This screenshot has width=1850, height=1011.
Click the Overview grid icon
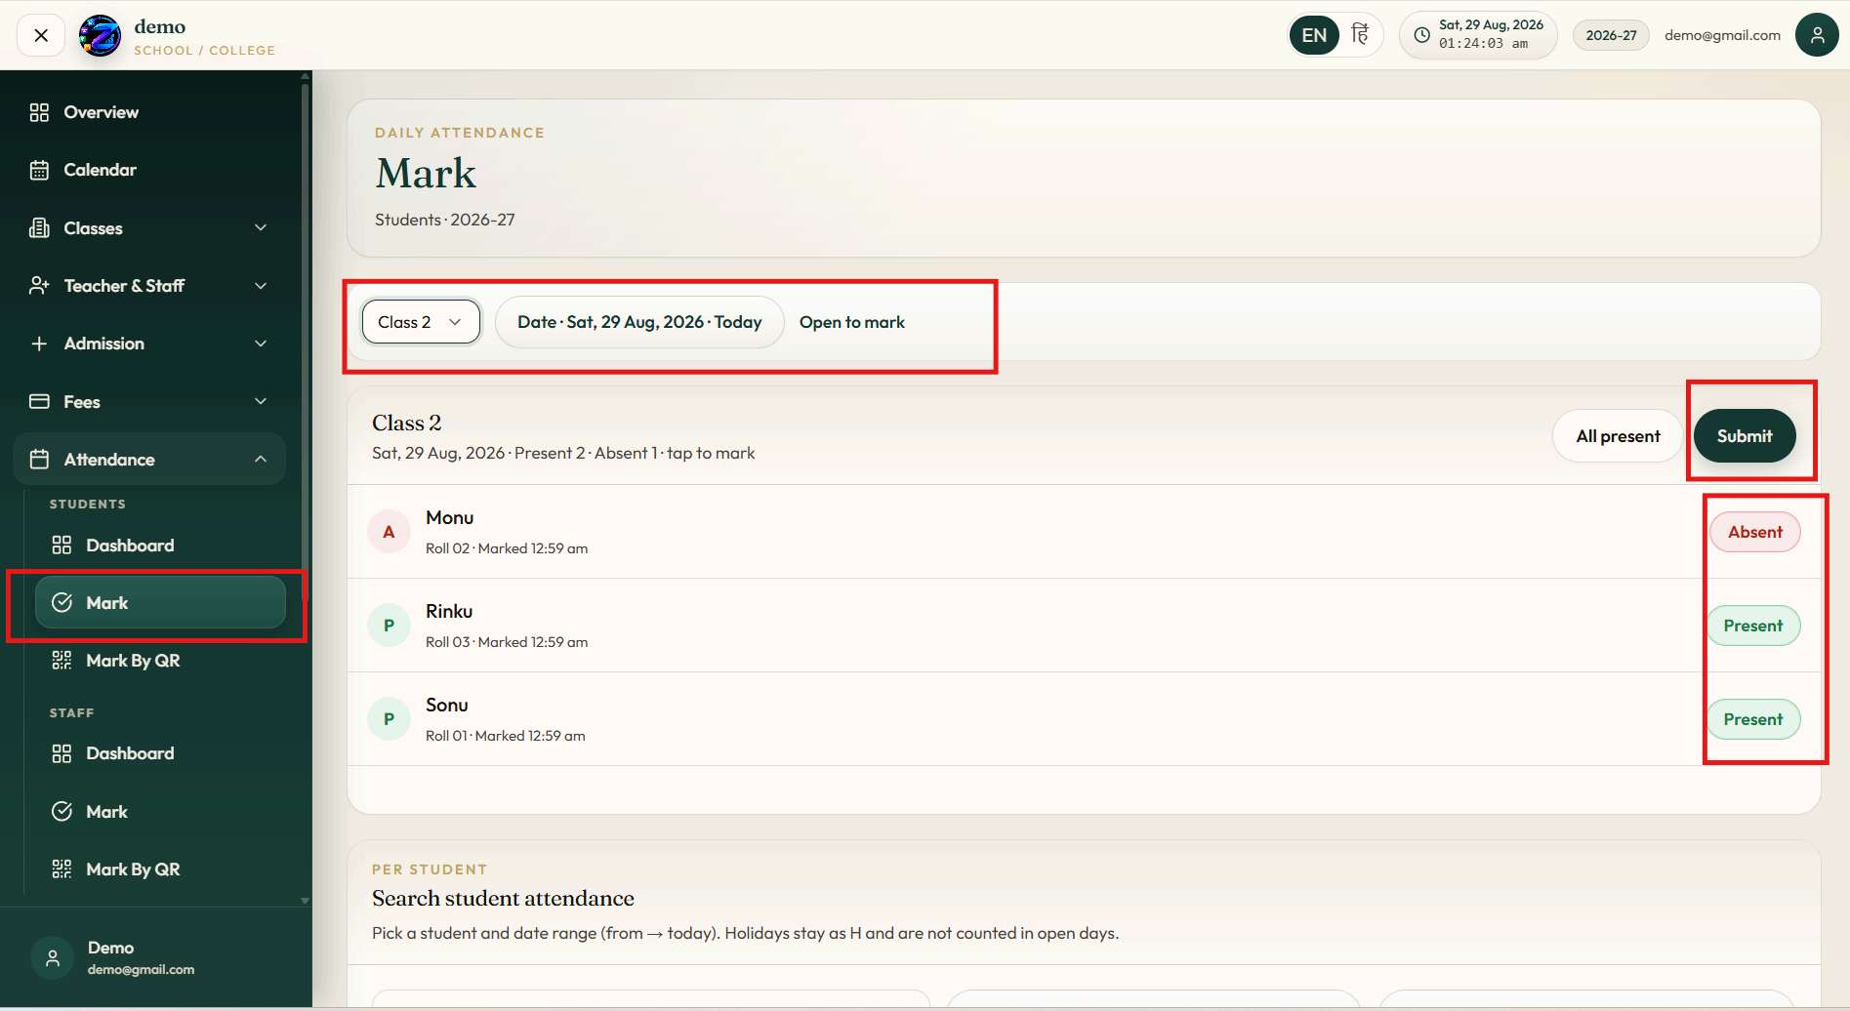pyautogui.click(x=39, y=112)
